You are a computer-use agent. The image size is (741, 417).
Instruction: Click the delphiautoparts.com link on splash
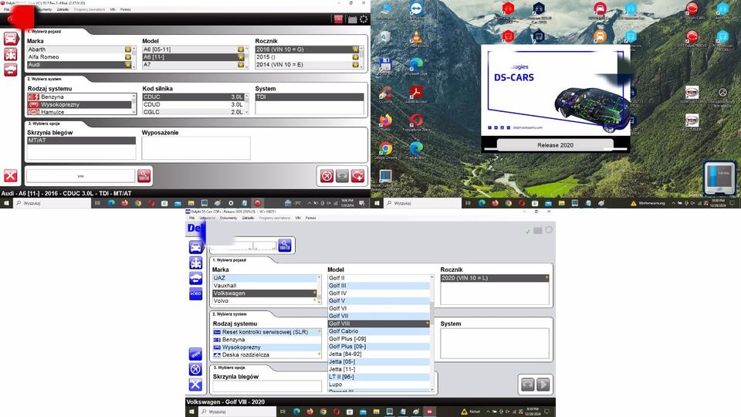[x=527, y=127]
